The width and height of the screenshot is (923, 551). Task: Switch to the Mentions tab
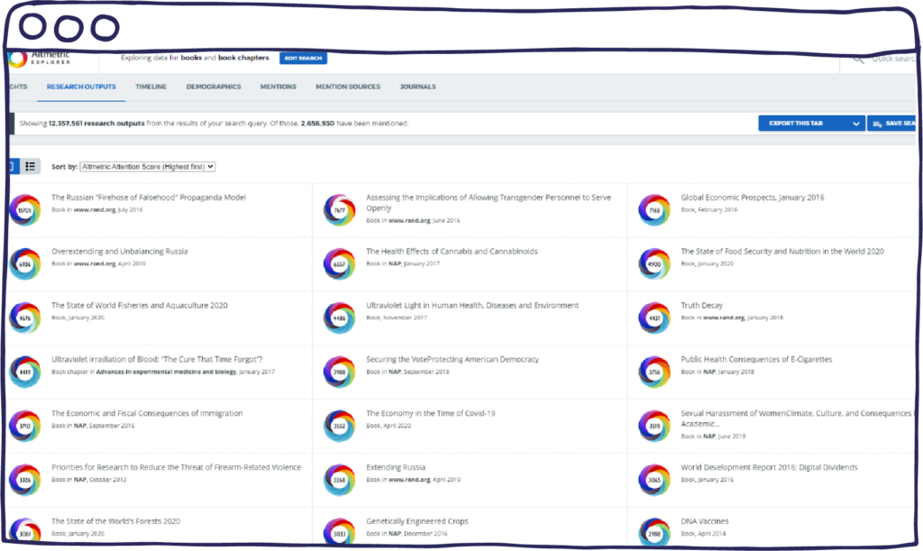(x=279, y=87)
